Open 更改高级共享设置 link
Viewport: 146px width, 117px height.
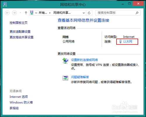[22, 37]
